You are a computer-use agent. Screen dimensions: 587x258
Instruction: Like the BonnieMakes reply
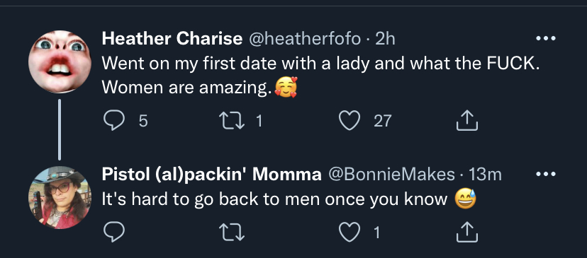point(350,233)
